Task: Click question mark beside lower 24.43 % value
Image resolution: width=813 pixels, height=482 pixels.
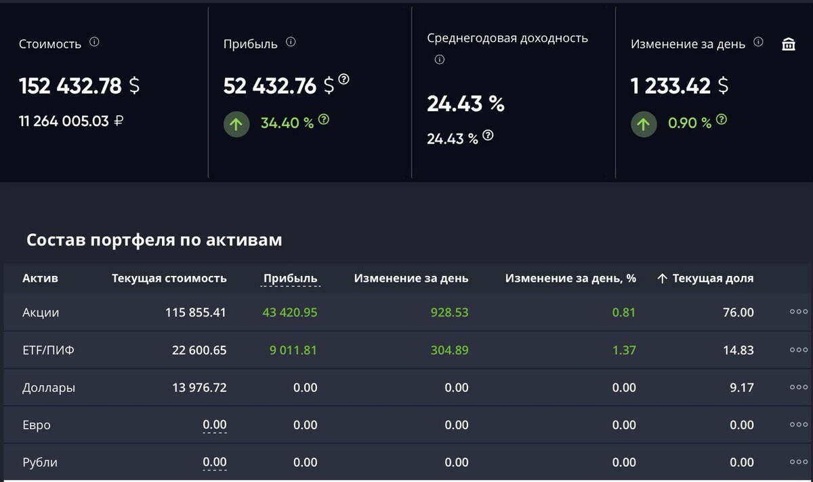Action: (488, 135)
